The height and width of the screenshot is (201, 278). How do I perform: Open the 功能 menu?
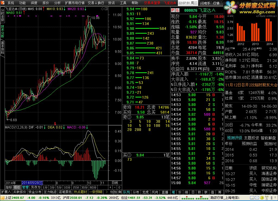pyautogui.click(x=22, y=3)
